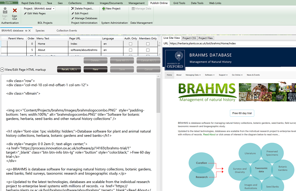Sort by Page URL column header
This screenshot has height=191, width=296.
[x=85, y=38]
